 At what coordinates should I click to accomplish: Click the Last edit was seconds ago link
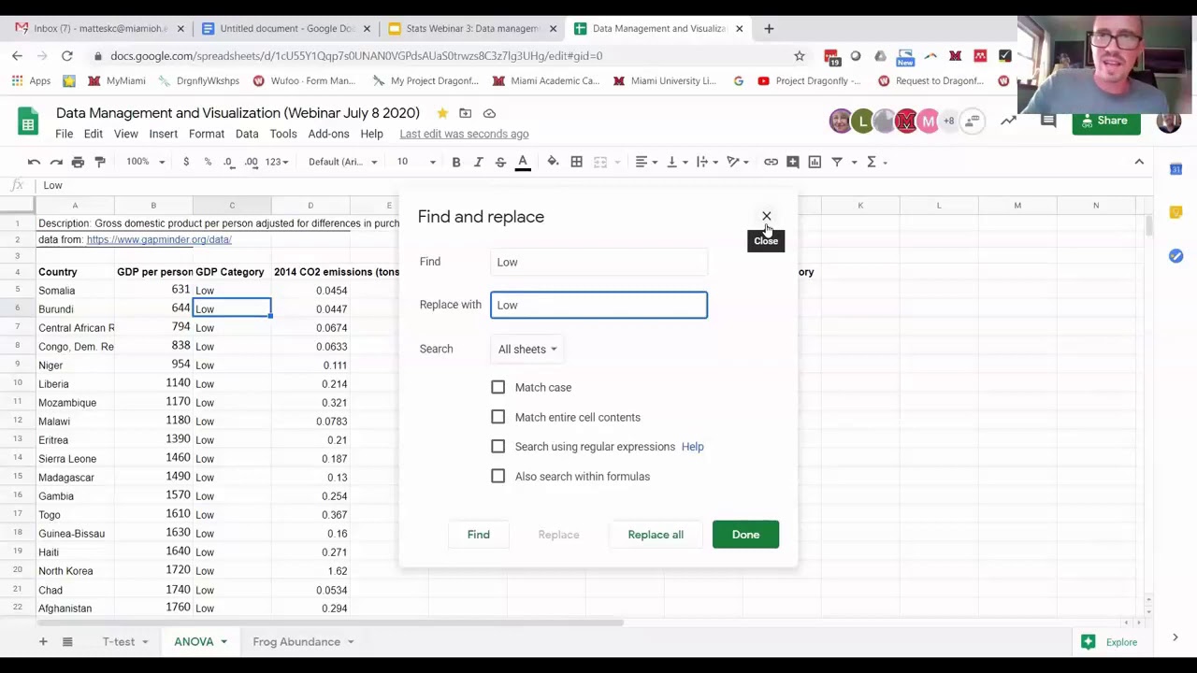click(464, 134)
